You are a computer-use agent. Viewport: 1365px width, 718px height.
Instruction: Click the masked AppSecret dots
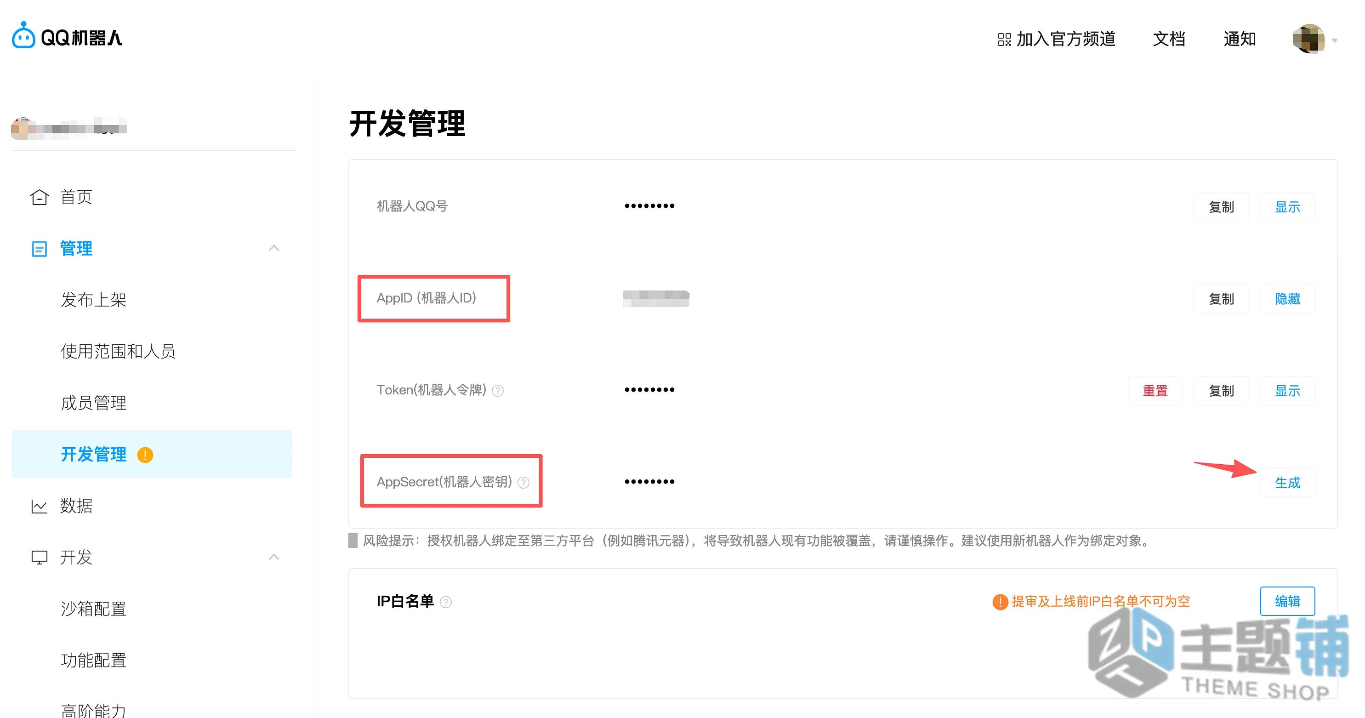pos(649,481)
